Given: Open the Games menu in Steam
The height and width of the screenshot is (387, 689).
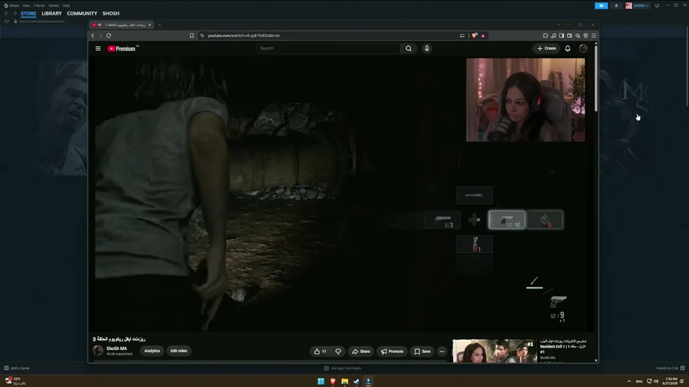Looking at the screenshot, I should (53, 5).
